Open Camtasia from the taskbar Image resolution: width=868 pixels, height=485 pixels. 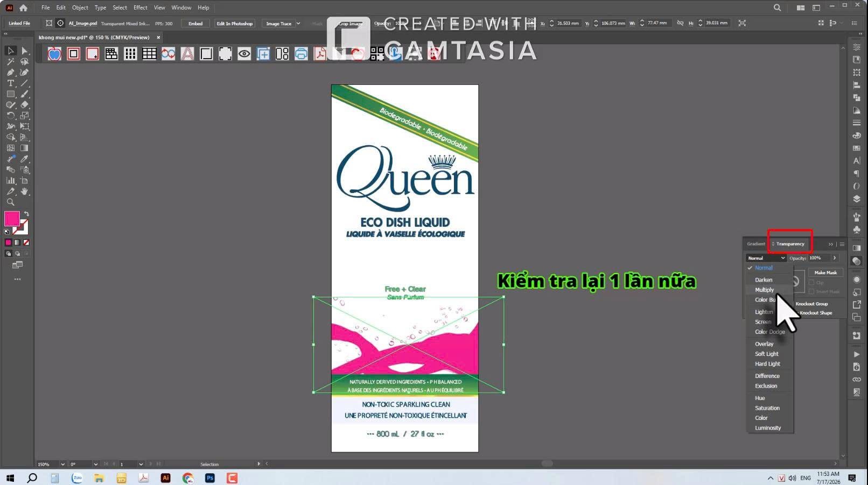[232, 477]
